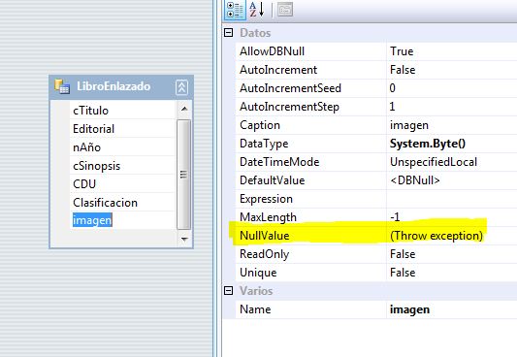Image resolution: width=517 pixels, height=357 pixels.
Task: Select the Caption property name
Action: [x=260, y=125]
